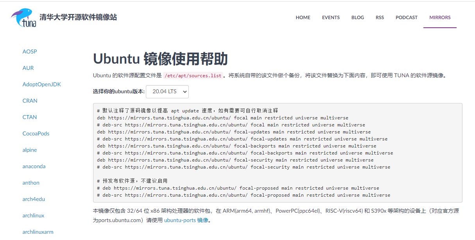Click the # deb-src focal main line
The width and height of the screenshot is (475, 240).
click(x=231, y=125)
